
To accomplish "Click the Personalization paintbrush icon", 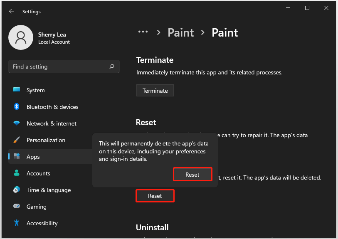I will tap(17, 140).
